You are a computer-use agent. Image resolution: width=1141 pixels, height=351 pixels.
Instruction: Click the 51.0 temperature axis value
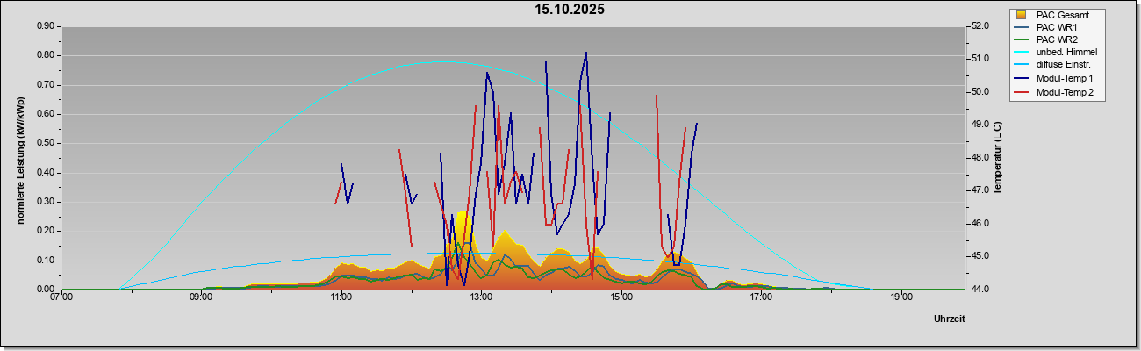(x=979, y=59)
